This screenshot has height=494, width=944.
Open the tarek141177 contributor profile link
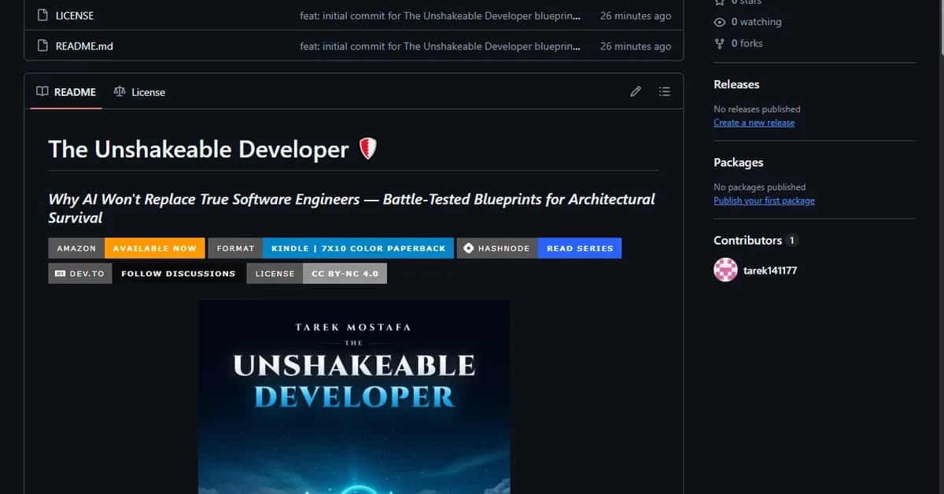tap(770, 271)
